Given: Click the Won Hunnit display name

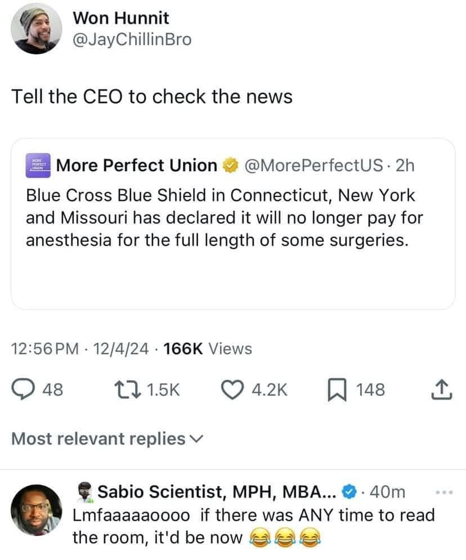Looking at the screenshot, I should tap(121, 17).
